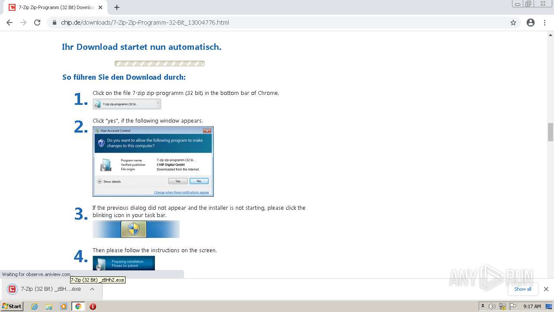Click 'So führen Sie den Download durch:' text
The image size is (554, 312).
(x=124, y=77)
